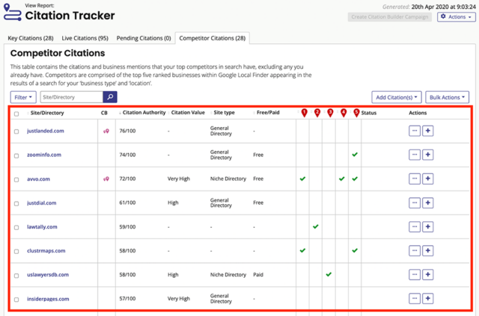Image resolution: width=479 pixels, height=316 pixels.
Task: Add justlanded.com citation with plus button
Action: [x=427, y=131]
